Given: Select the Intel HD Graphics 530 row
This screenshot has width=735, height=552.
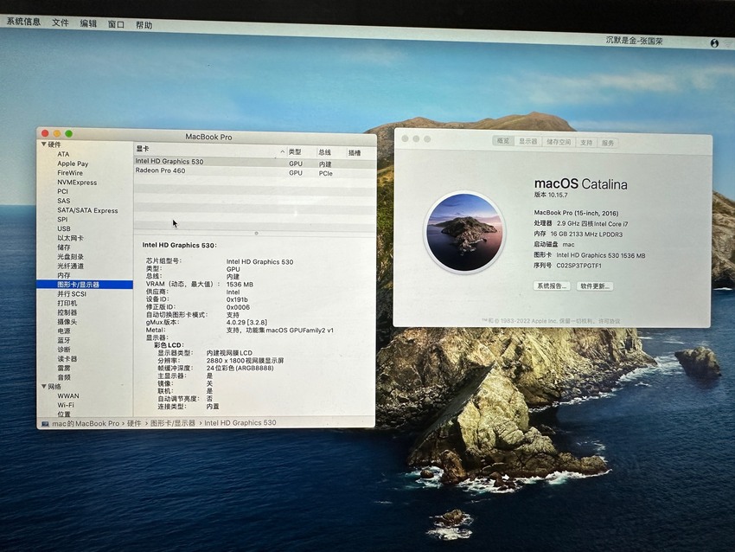Looking at the screenshot, I should [x=254, y=163].
